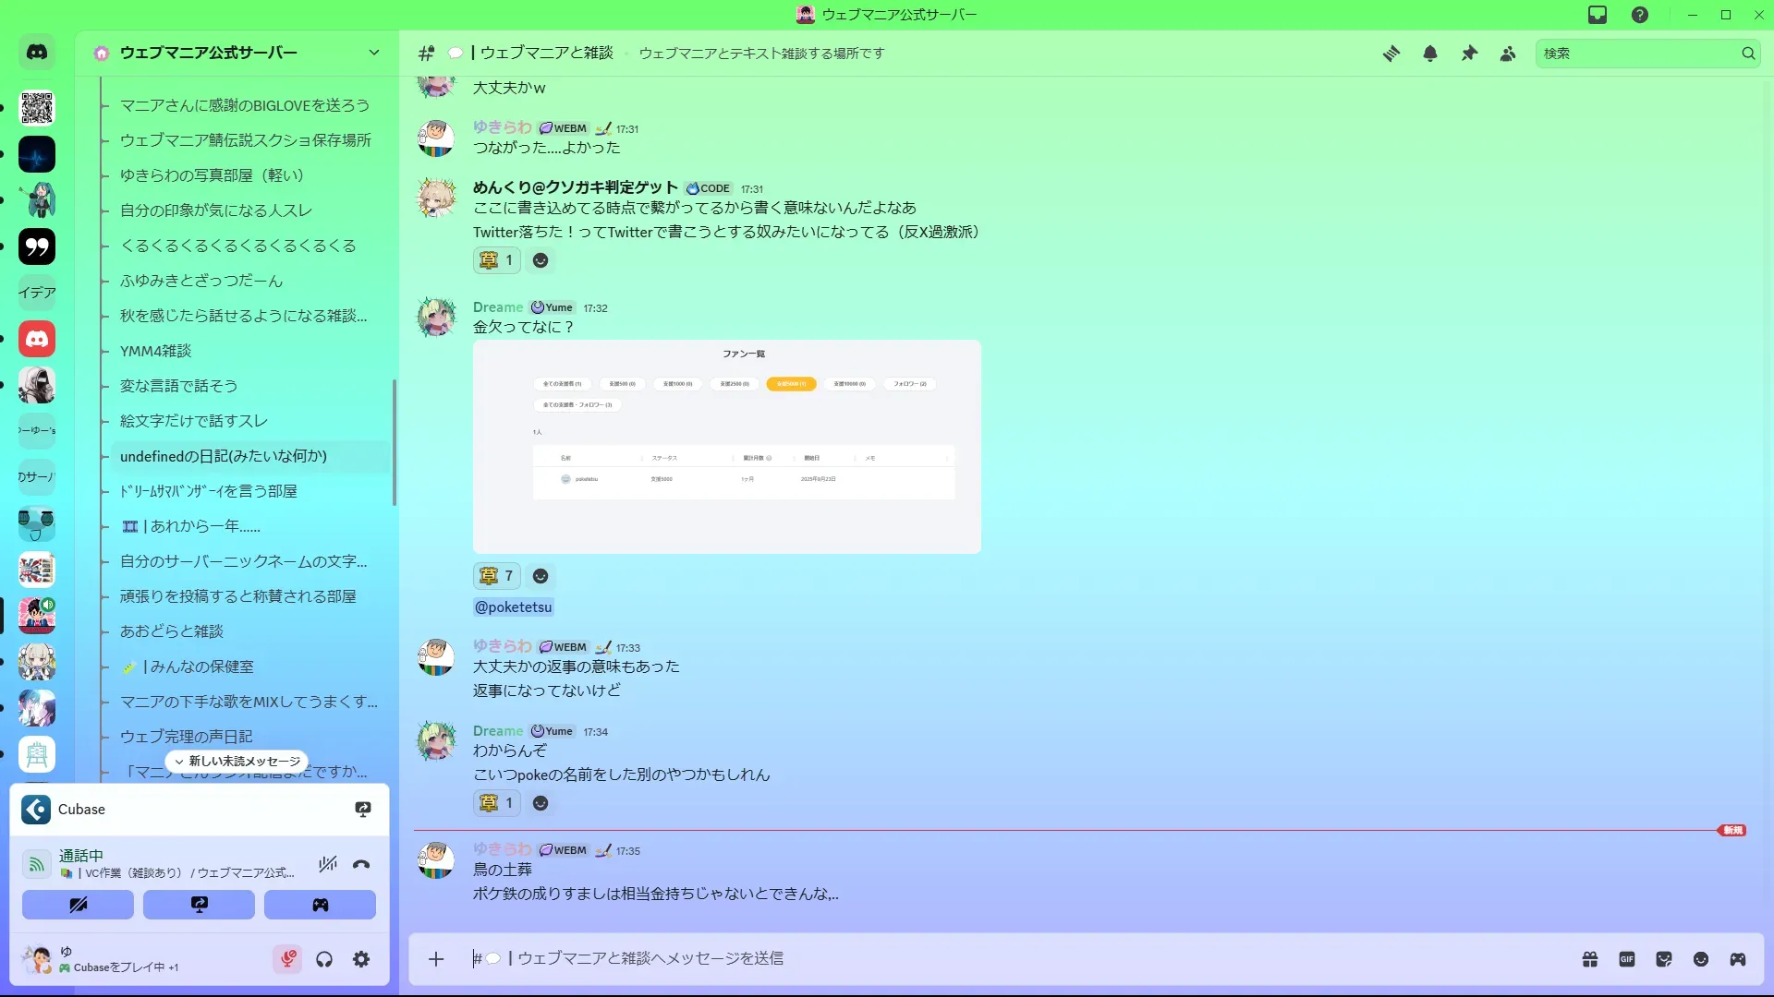The image size is (1774, 997).
Task: Toggle headphone deafen button
Action: [324, 959]
